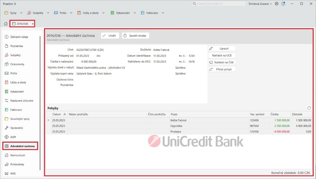Open Oprávnění key icon section

pos(16,128)
